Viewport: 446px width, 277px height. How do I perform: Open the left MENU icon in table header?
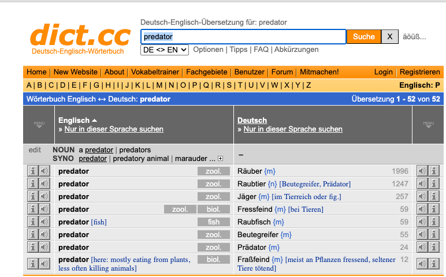(39, 124)
